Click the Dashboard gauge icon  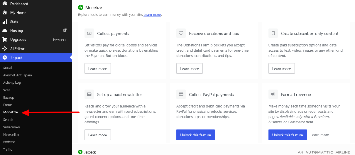5,4
